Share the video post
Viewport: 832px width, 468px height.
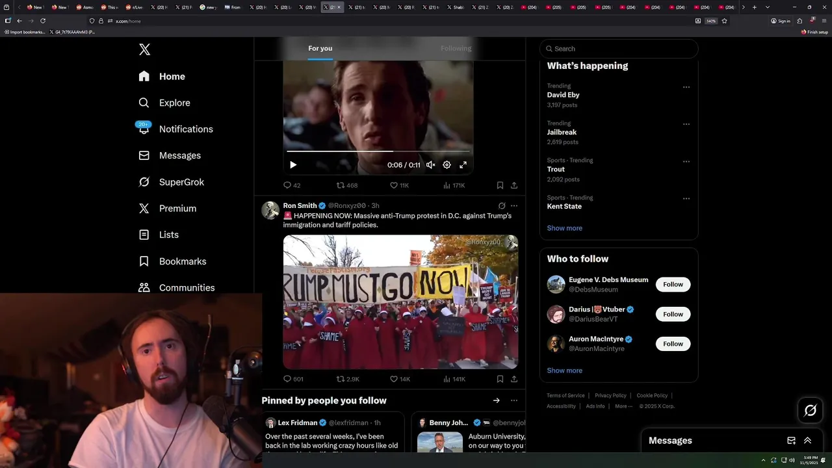(x=514, y=185)
